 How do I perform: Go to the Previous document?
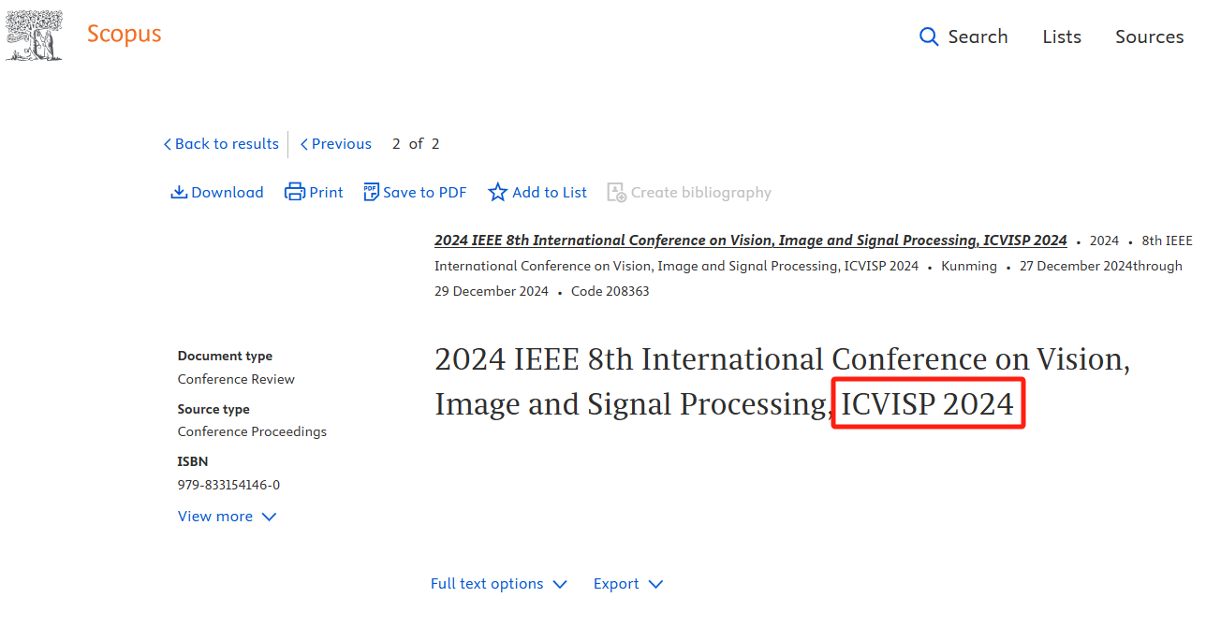pyautogui.click(x=335, y=144)
